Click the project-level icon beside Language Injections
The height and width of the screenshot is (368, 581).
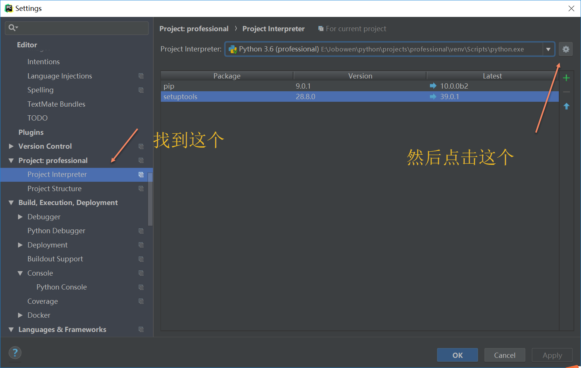[141, 76]
